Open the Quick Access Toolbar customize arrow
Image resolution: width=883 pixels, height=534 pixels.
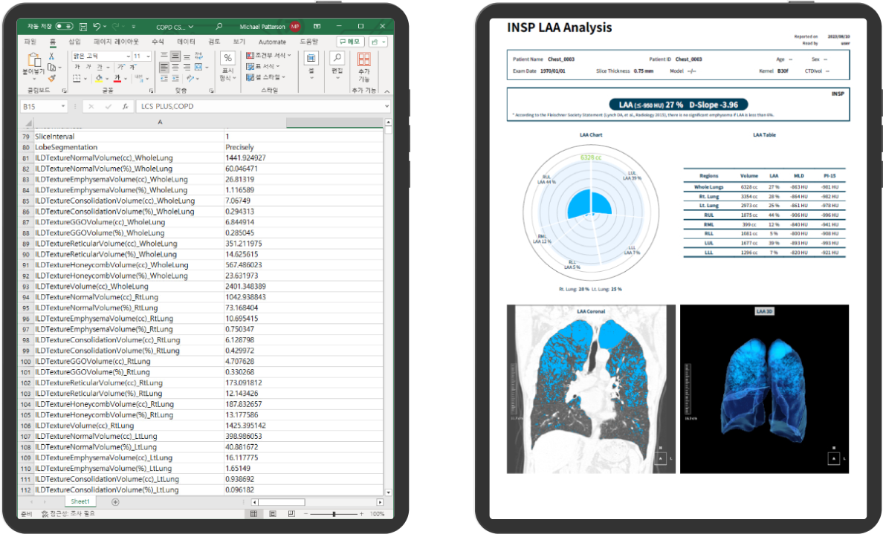[x=134, y=27]
